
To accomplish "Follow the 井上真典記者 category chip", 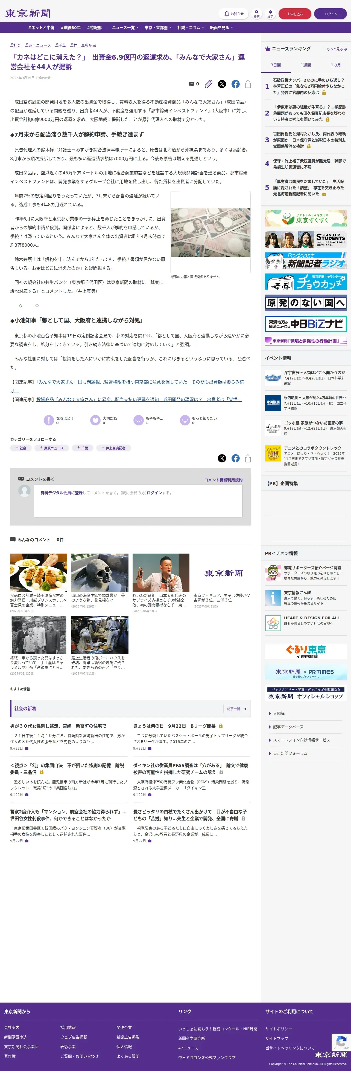I will coord(114,448).
